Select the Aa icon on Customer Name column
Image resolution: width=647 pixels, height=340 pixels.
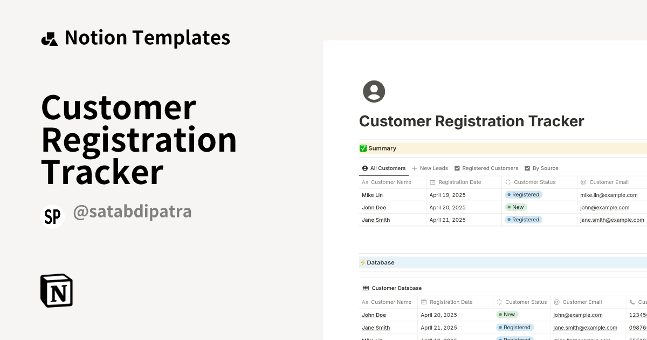point(364,182)
